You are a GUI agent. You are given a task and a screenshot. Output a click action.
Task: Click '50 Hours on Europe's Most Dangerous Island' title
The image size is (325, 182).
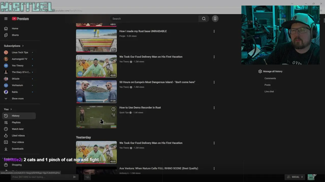click(x=157, y=82)
